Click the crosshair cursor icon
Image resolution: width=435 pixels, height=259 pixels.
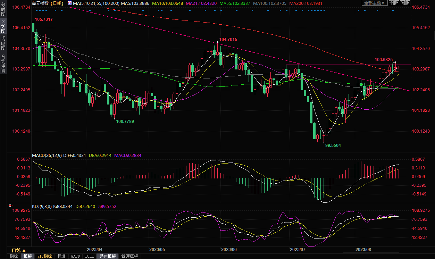coord(392,3)
